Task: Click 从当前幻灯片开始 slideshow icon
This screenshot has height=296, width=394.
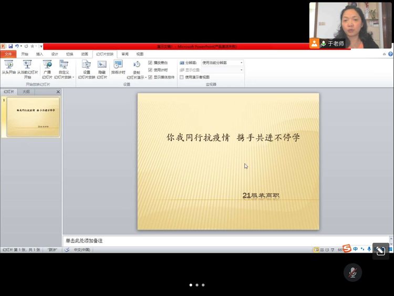Action: [27, 65]
